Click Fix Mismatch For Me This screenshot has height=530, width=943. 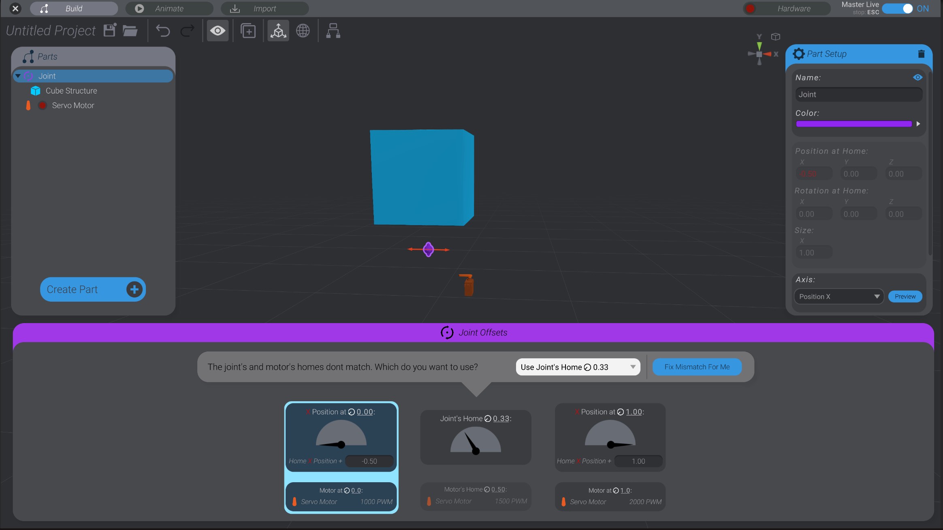(696, 367)
